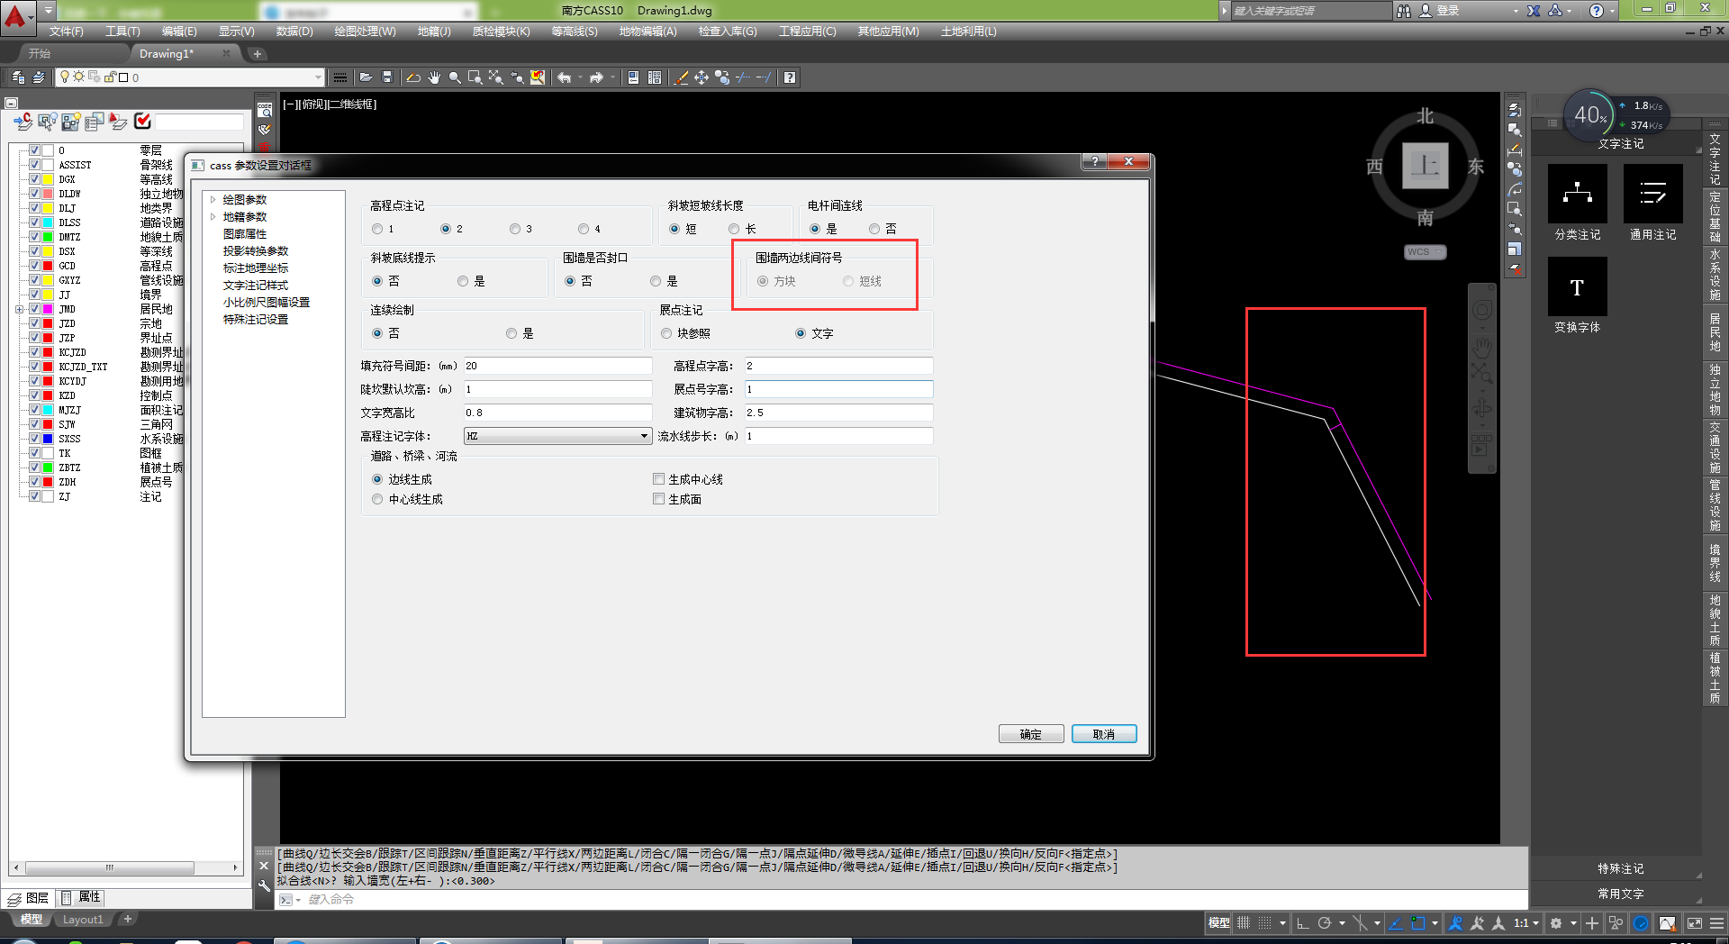1729x944 pixels.
Task: Select the move crosshair arrows tool
Action: pos(702,77)
